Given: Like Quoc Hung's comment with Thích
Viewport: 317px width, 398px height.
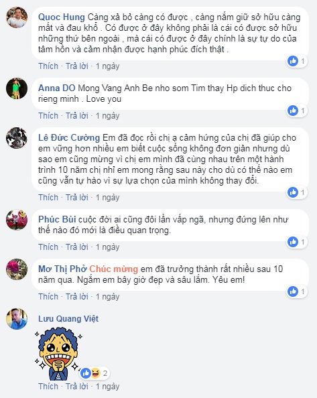Looking at the screenshot, I should pos(48,66).
